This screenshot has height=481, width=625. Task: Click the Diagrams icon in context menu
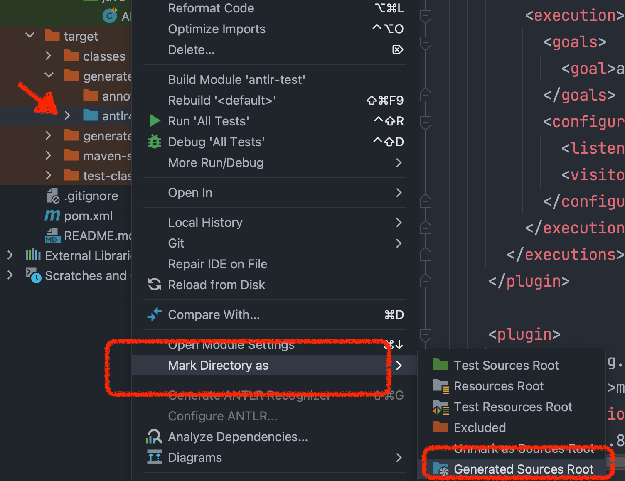pos(155,457)
